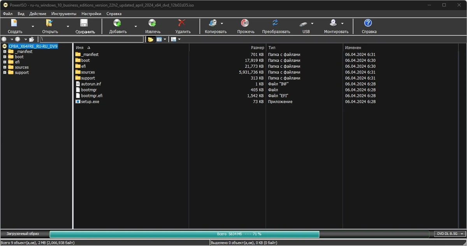This screenshot has height=246, width=467.
Task: Open the Действие menu
Action: 38,14
